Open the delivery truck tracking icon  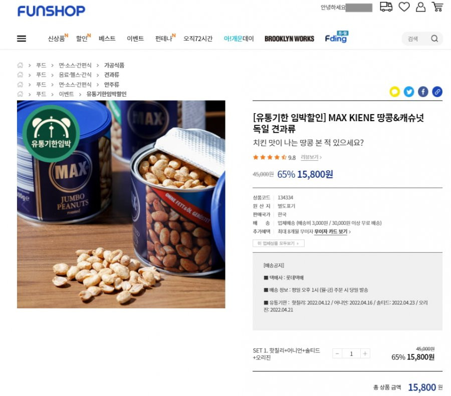pos(386,7)
